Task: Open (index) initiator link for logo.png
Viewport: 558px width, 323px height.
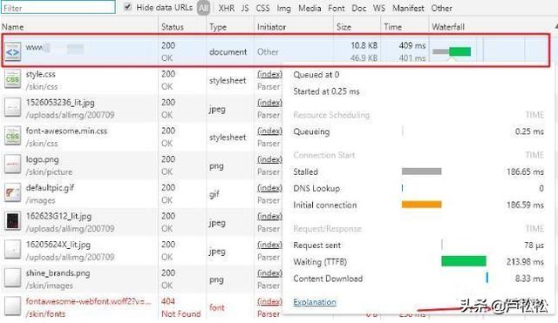Action: coord(269,159)
